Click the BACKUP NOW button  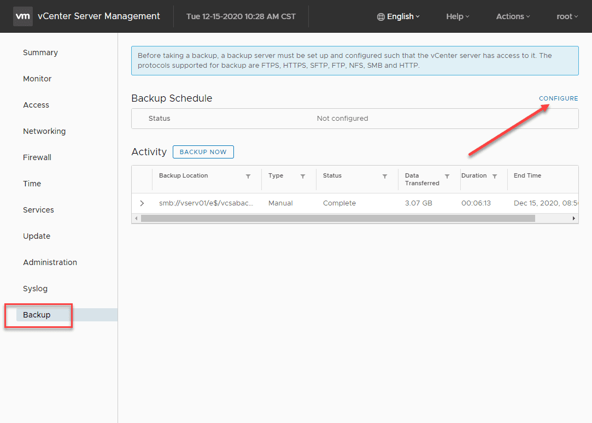pyautogui.click(x=203, y=152)
